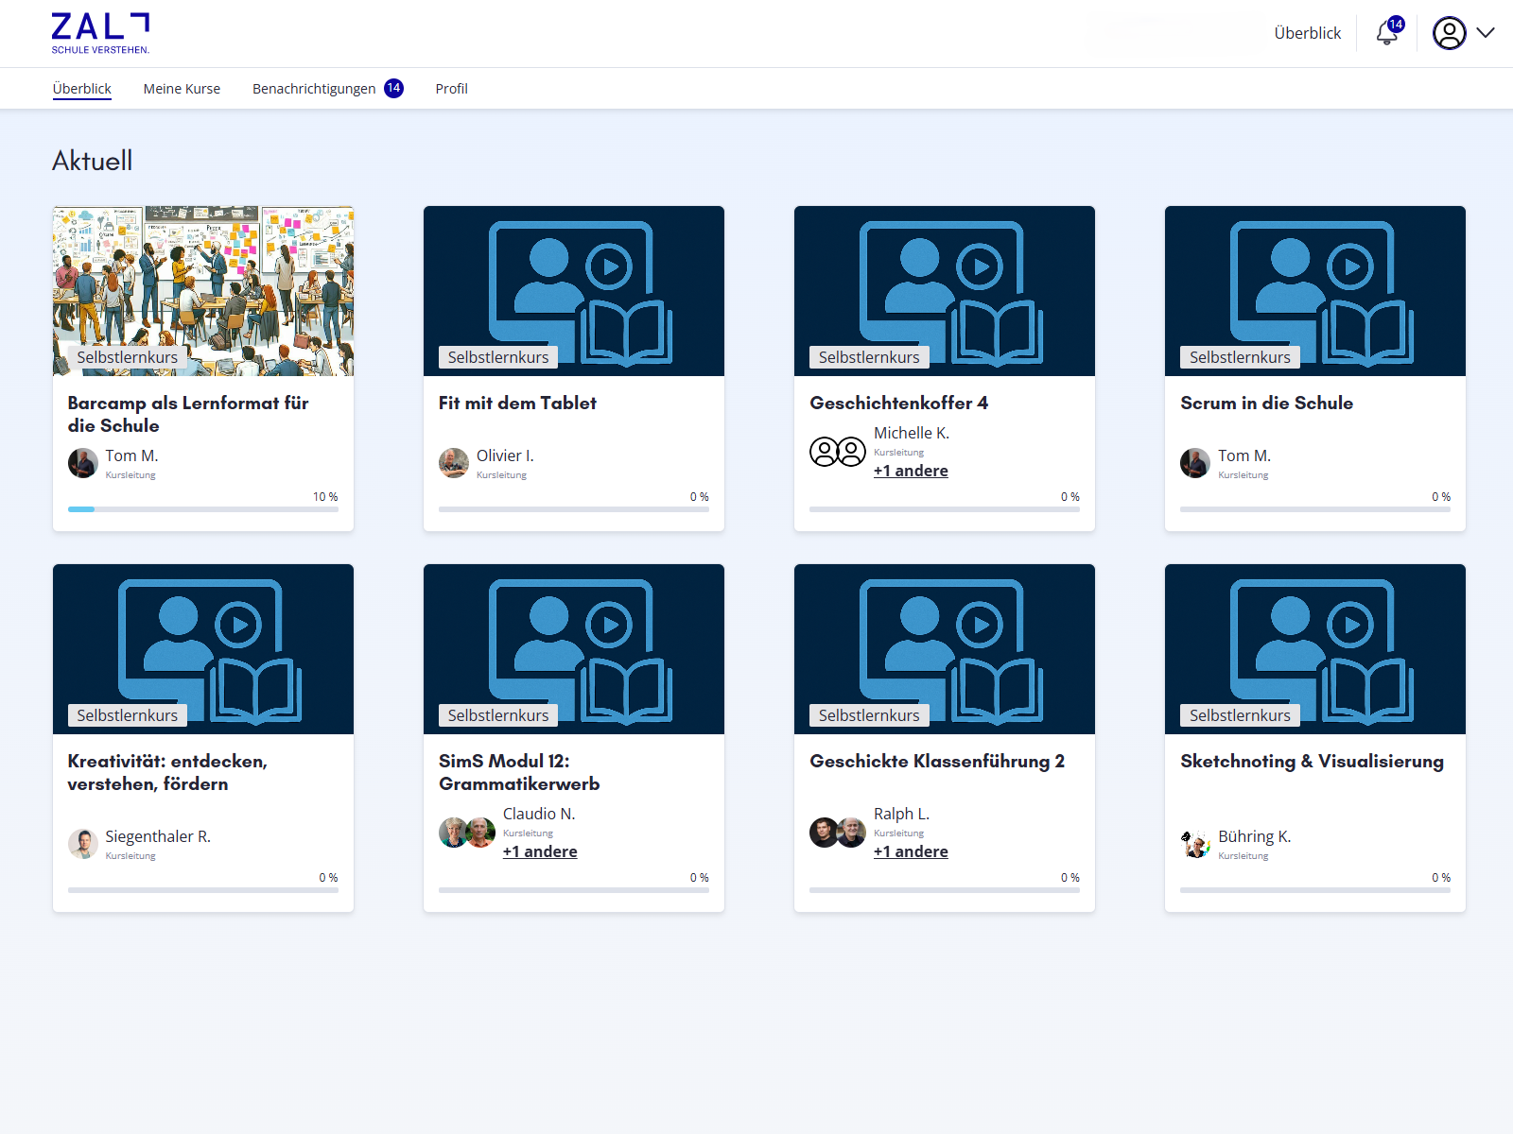The height and width of the screenshot is (1134, 1513).
Task: Expand '+1 andere' under Geschichtenkoffer 4
Action: tap(911, 470)
